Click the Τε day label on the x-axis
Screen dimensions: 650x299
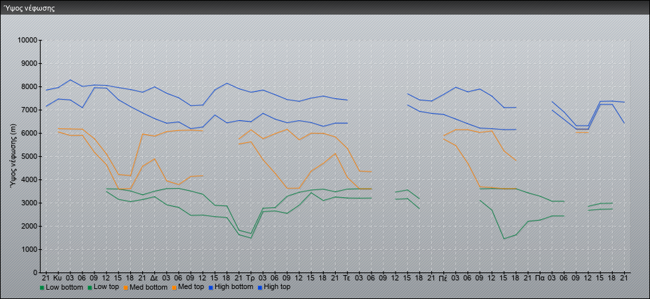(347, 278)
